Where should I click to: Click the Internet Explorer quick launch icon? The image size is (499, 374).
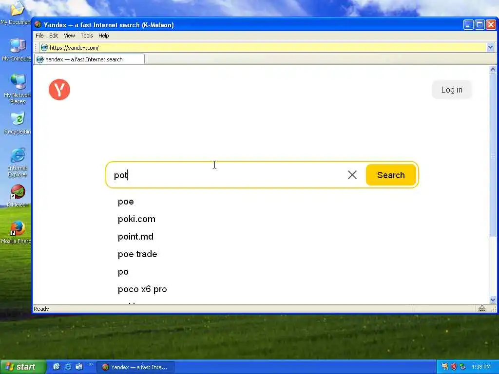[x=68, y=367]
